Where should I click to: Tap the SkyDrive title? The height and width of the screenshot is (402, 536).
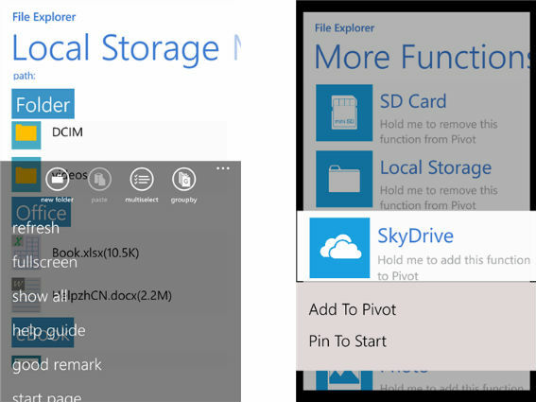tap(416, 236)
